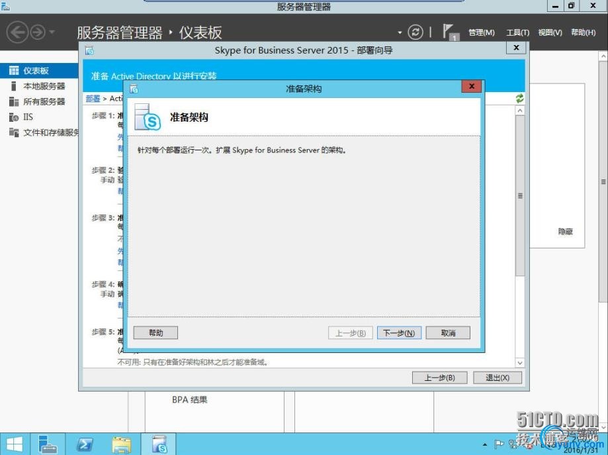The image size is (608, 455).
Task: Open Server Manager from taskbar
Action: (48, 444)
